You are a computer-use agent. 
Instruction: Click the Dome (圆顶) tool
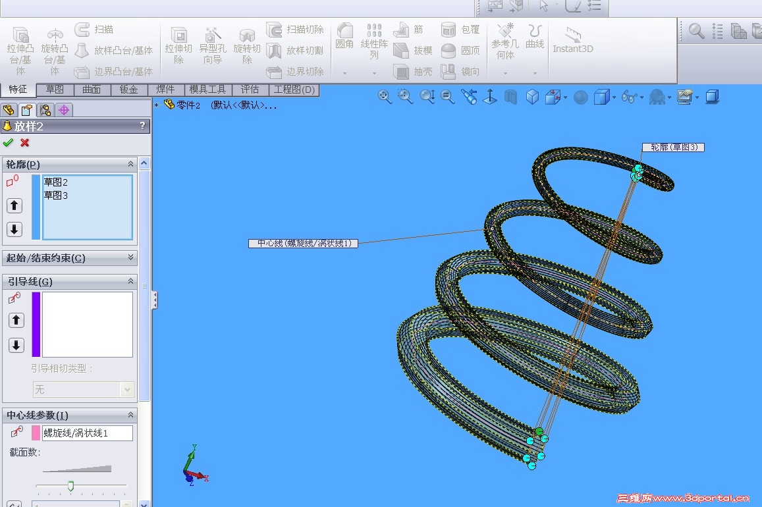(460, 51)
